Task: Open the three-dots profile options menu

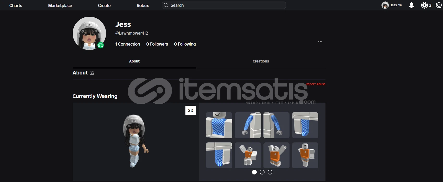Action: click(x=320, y=42)
